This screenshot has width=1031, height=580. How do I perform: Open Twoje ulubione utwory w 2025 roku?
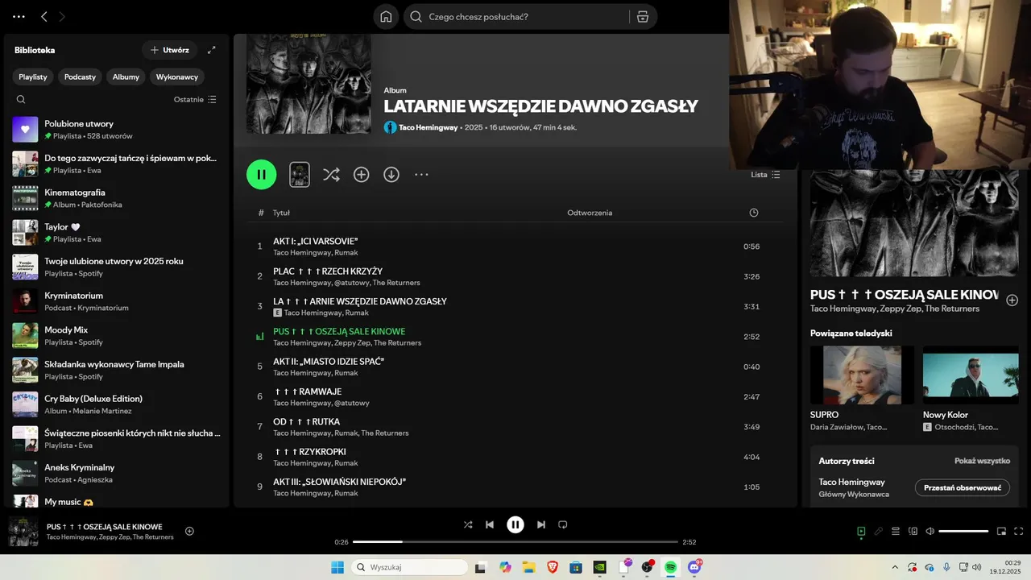pos(117,267)
